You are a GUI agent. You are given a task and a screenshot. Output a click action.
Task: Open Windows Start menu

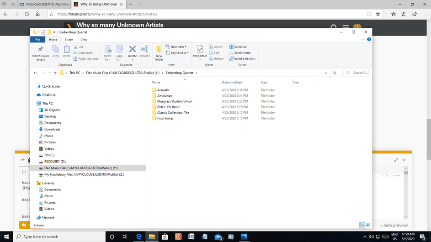pyautogui.click(x=6, y=237)
